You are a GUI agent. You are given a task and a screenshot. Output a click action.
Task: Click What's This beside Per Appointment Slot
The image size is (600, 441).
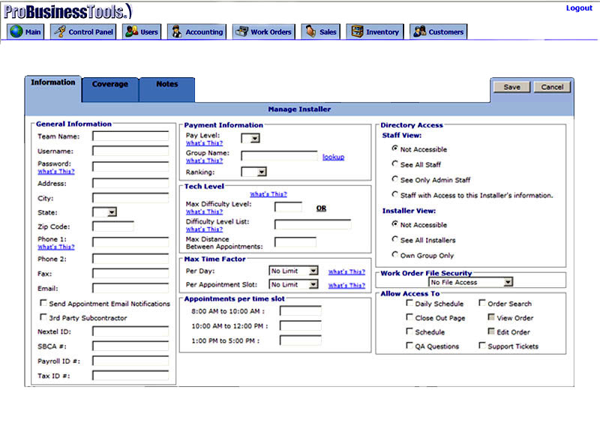coord(346,286)
